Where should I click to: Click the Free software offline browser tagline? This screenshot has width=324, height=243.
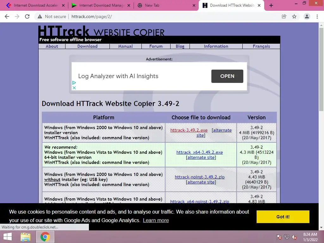pyautogui.click(x=71, y=40)
